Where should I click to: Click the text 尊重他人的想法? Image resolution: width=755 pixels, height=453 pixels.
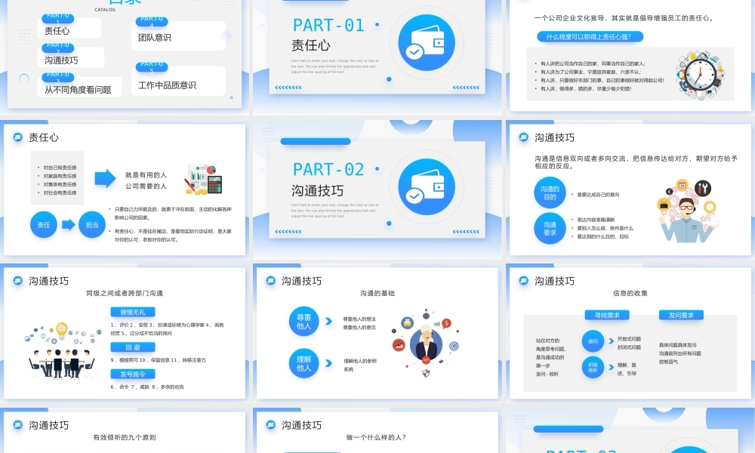click(x=359, y=319)
